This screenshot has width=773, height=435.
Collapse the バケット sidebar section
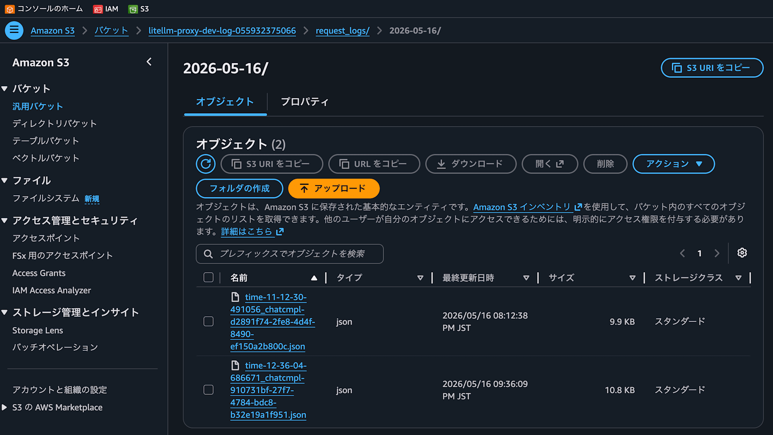(x=5, y=89)
